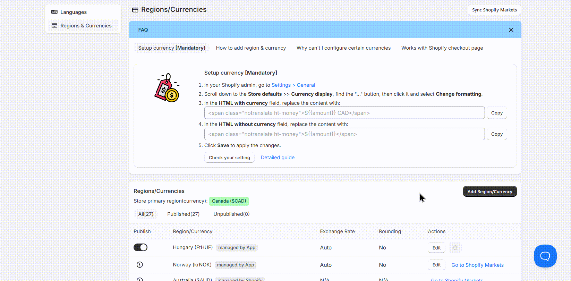Click the Sync Shopify Markets button
This screenshot has width=571, height=281.
494,10
